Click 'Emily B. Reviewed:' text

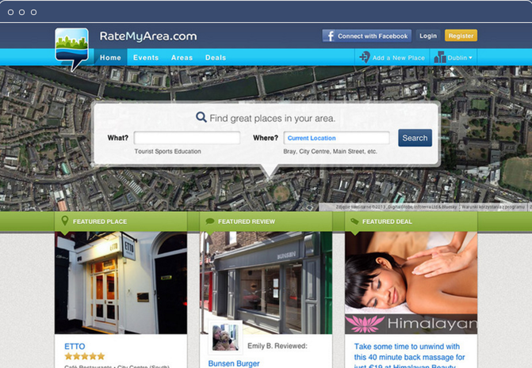pyautogui.click(x=277, y=346)
